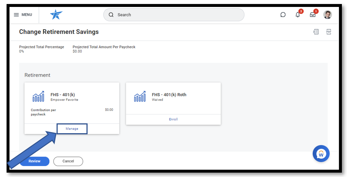Click the Retirement section heading
The image size is (347, 177).
point(37,75)
